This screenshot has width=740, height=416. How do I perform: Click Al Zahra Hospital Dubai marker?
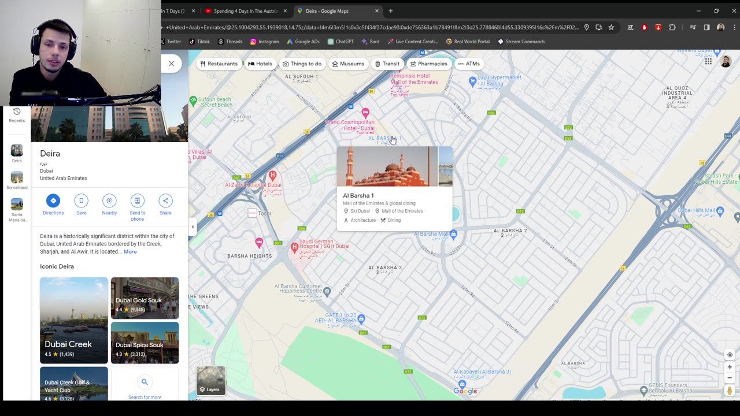(273, 174)
